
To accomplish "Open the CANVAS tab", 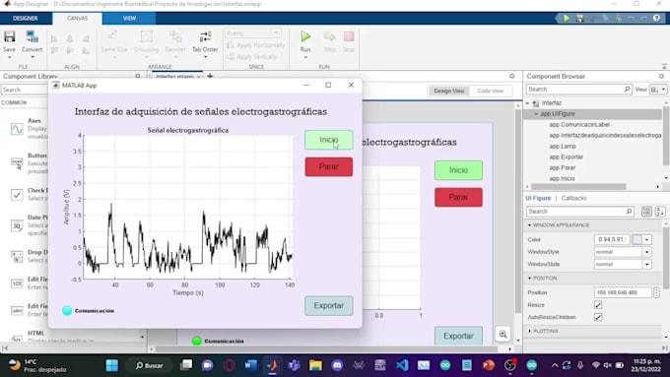I will point(77,19).
